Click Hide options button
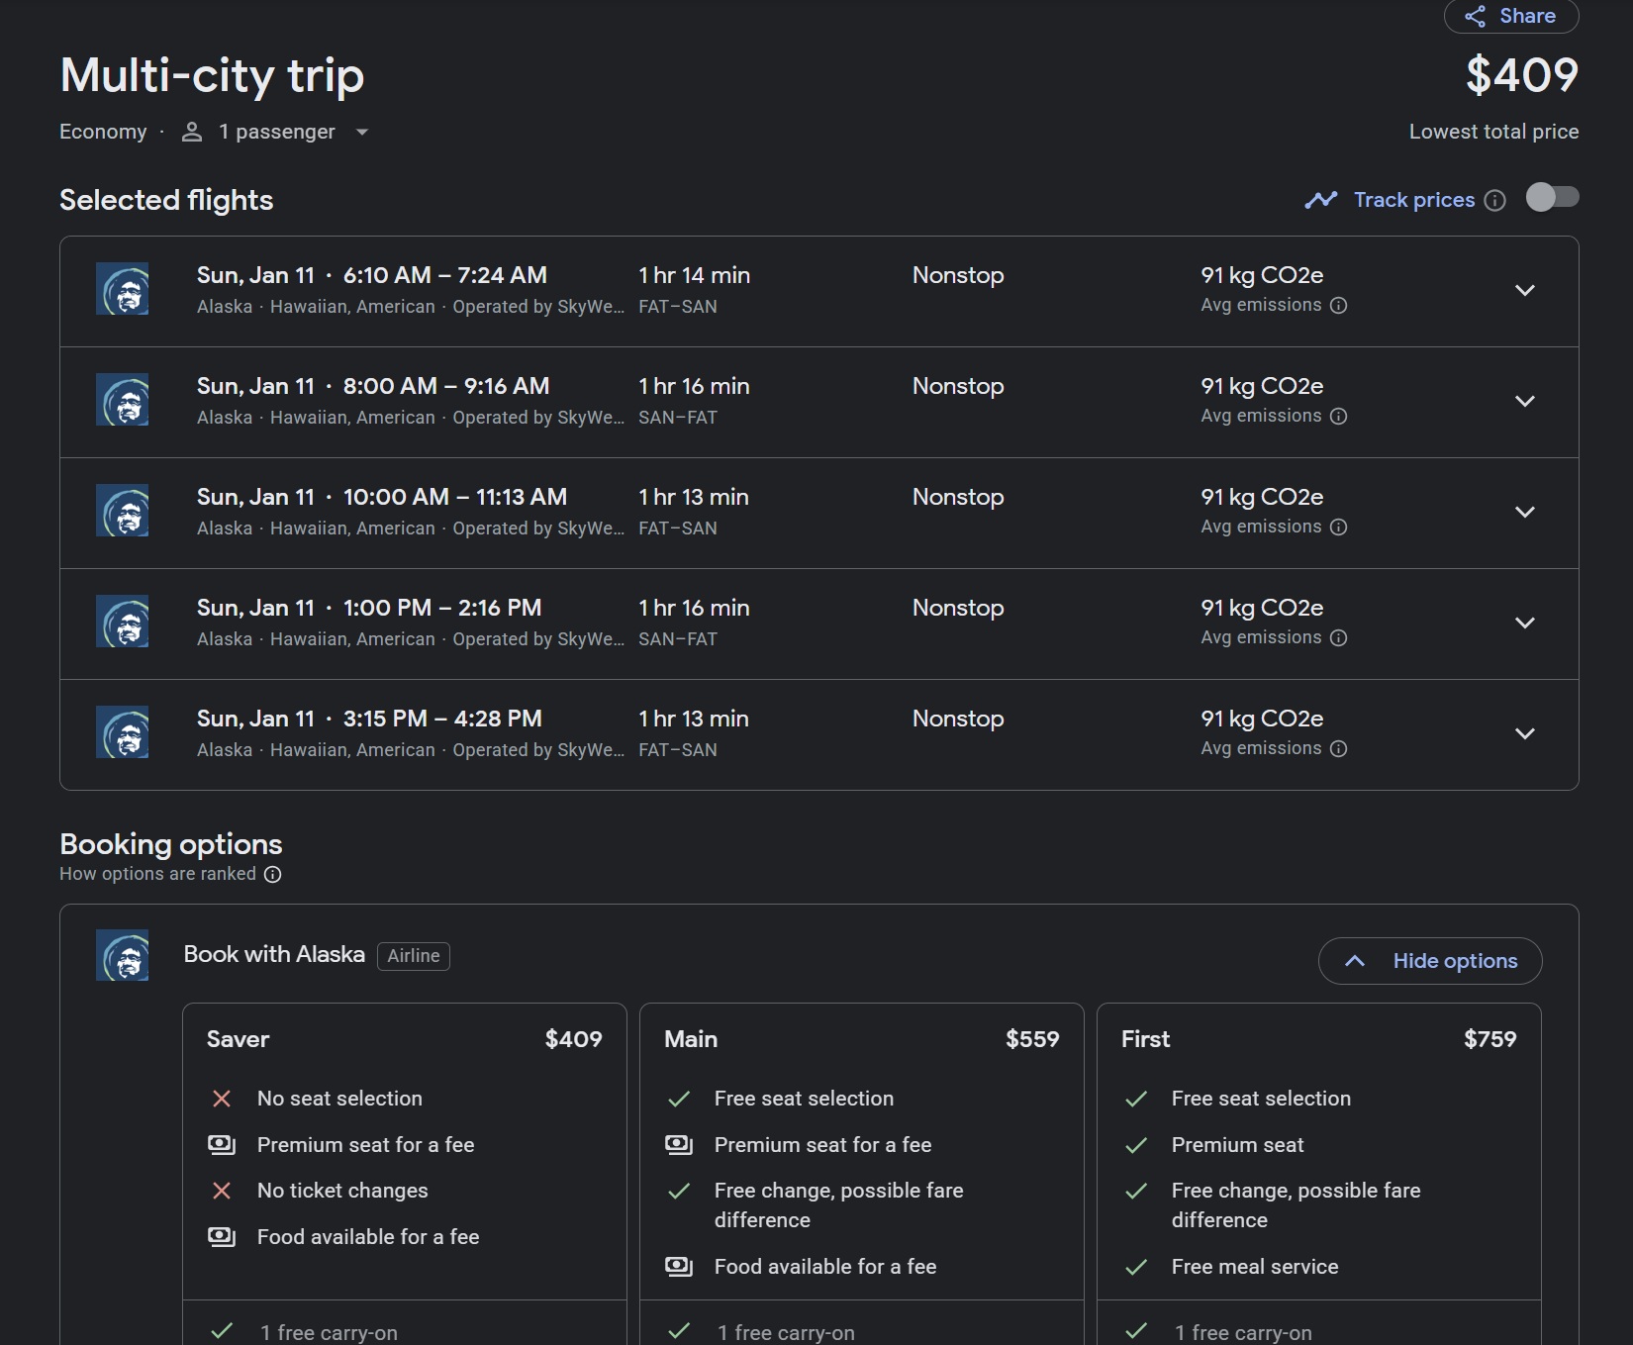 [1430, 961]
